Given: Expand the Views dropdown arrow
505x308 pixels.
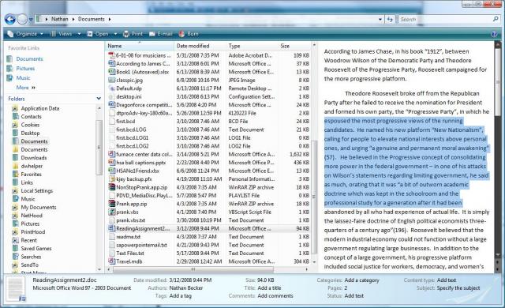Looking at the screenshot, I should point(79,34).
